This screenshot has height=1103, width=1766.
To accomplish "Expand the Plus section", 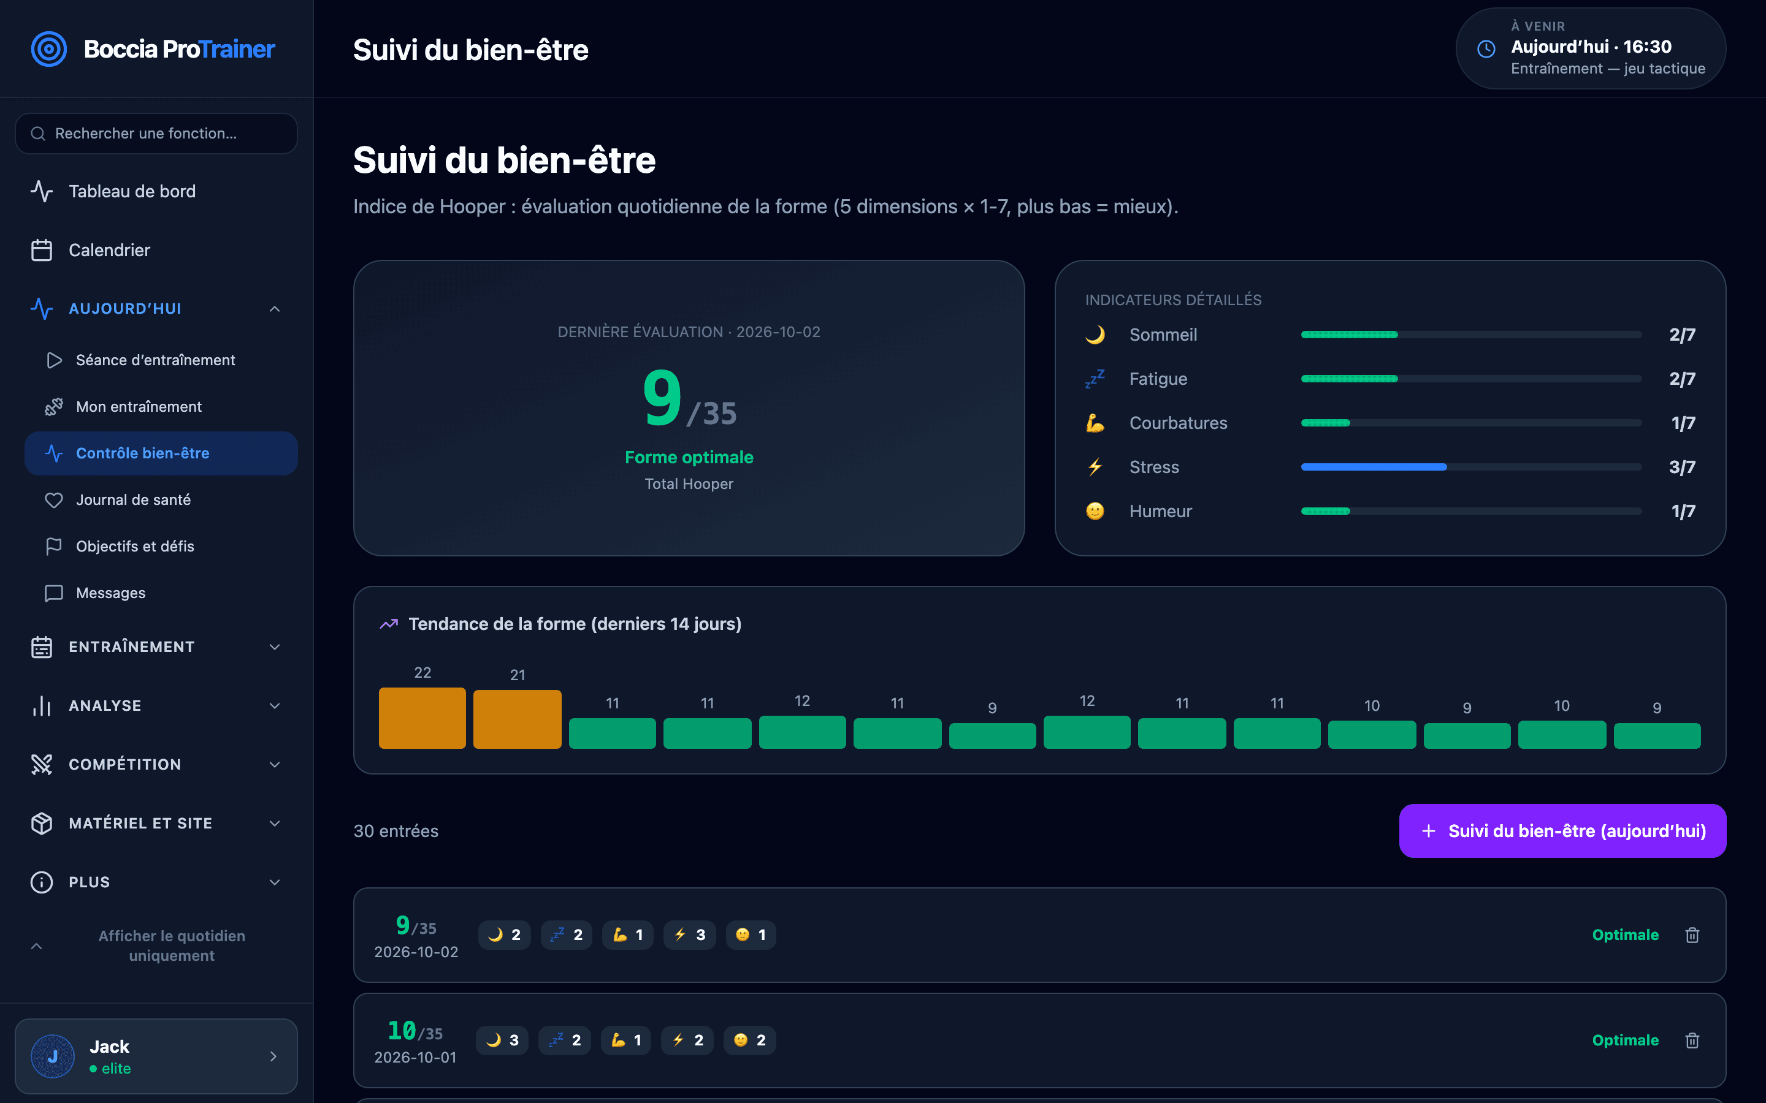I will (x=156, y=882).
